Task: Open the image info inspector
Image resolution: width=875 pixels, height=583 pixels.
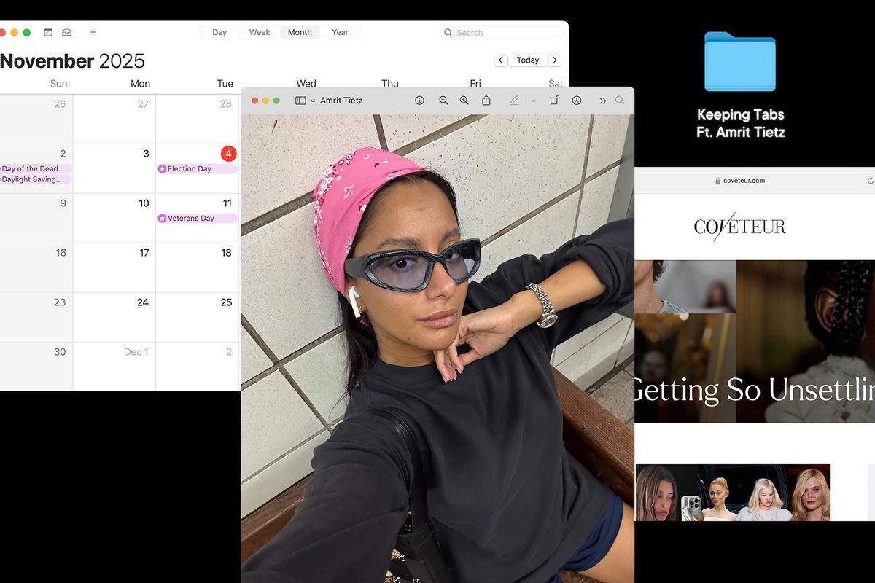Action: pos(420,100)
